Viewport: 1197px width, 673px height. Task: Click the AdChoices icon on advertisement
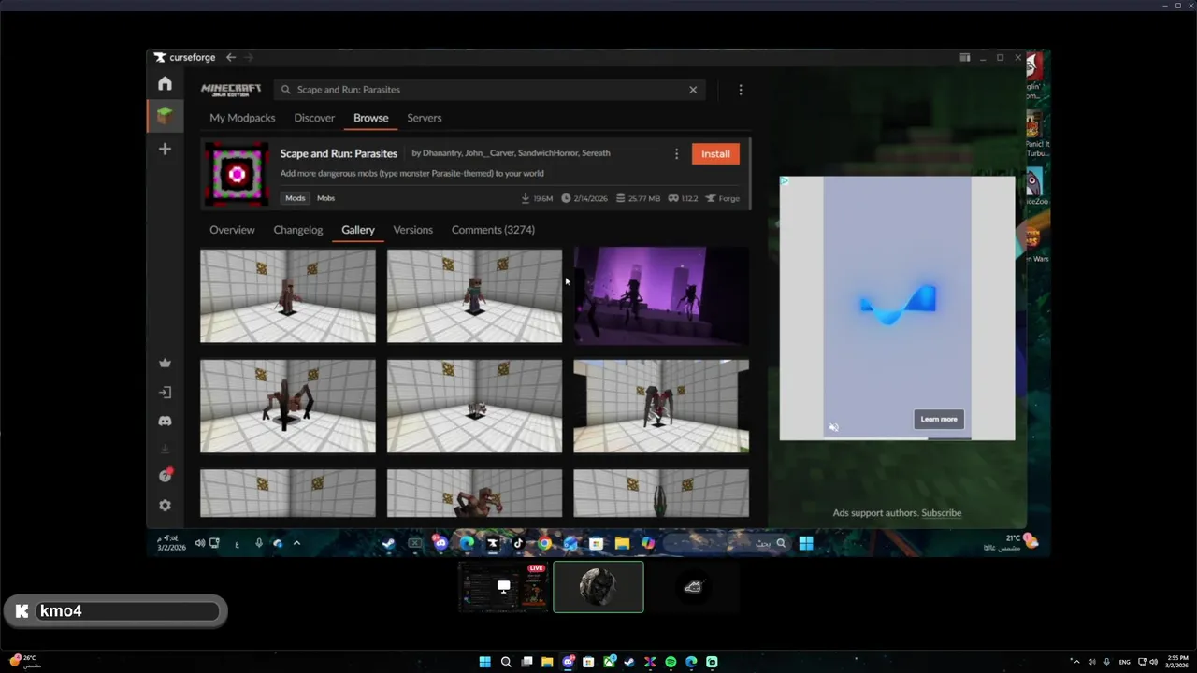tap(785, 180)
